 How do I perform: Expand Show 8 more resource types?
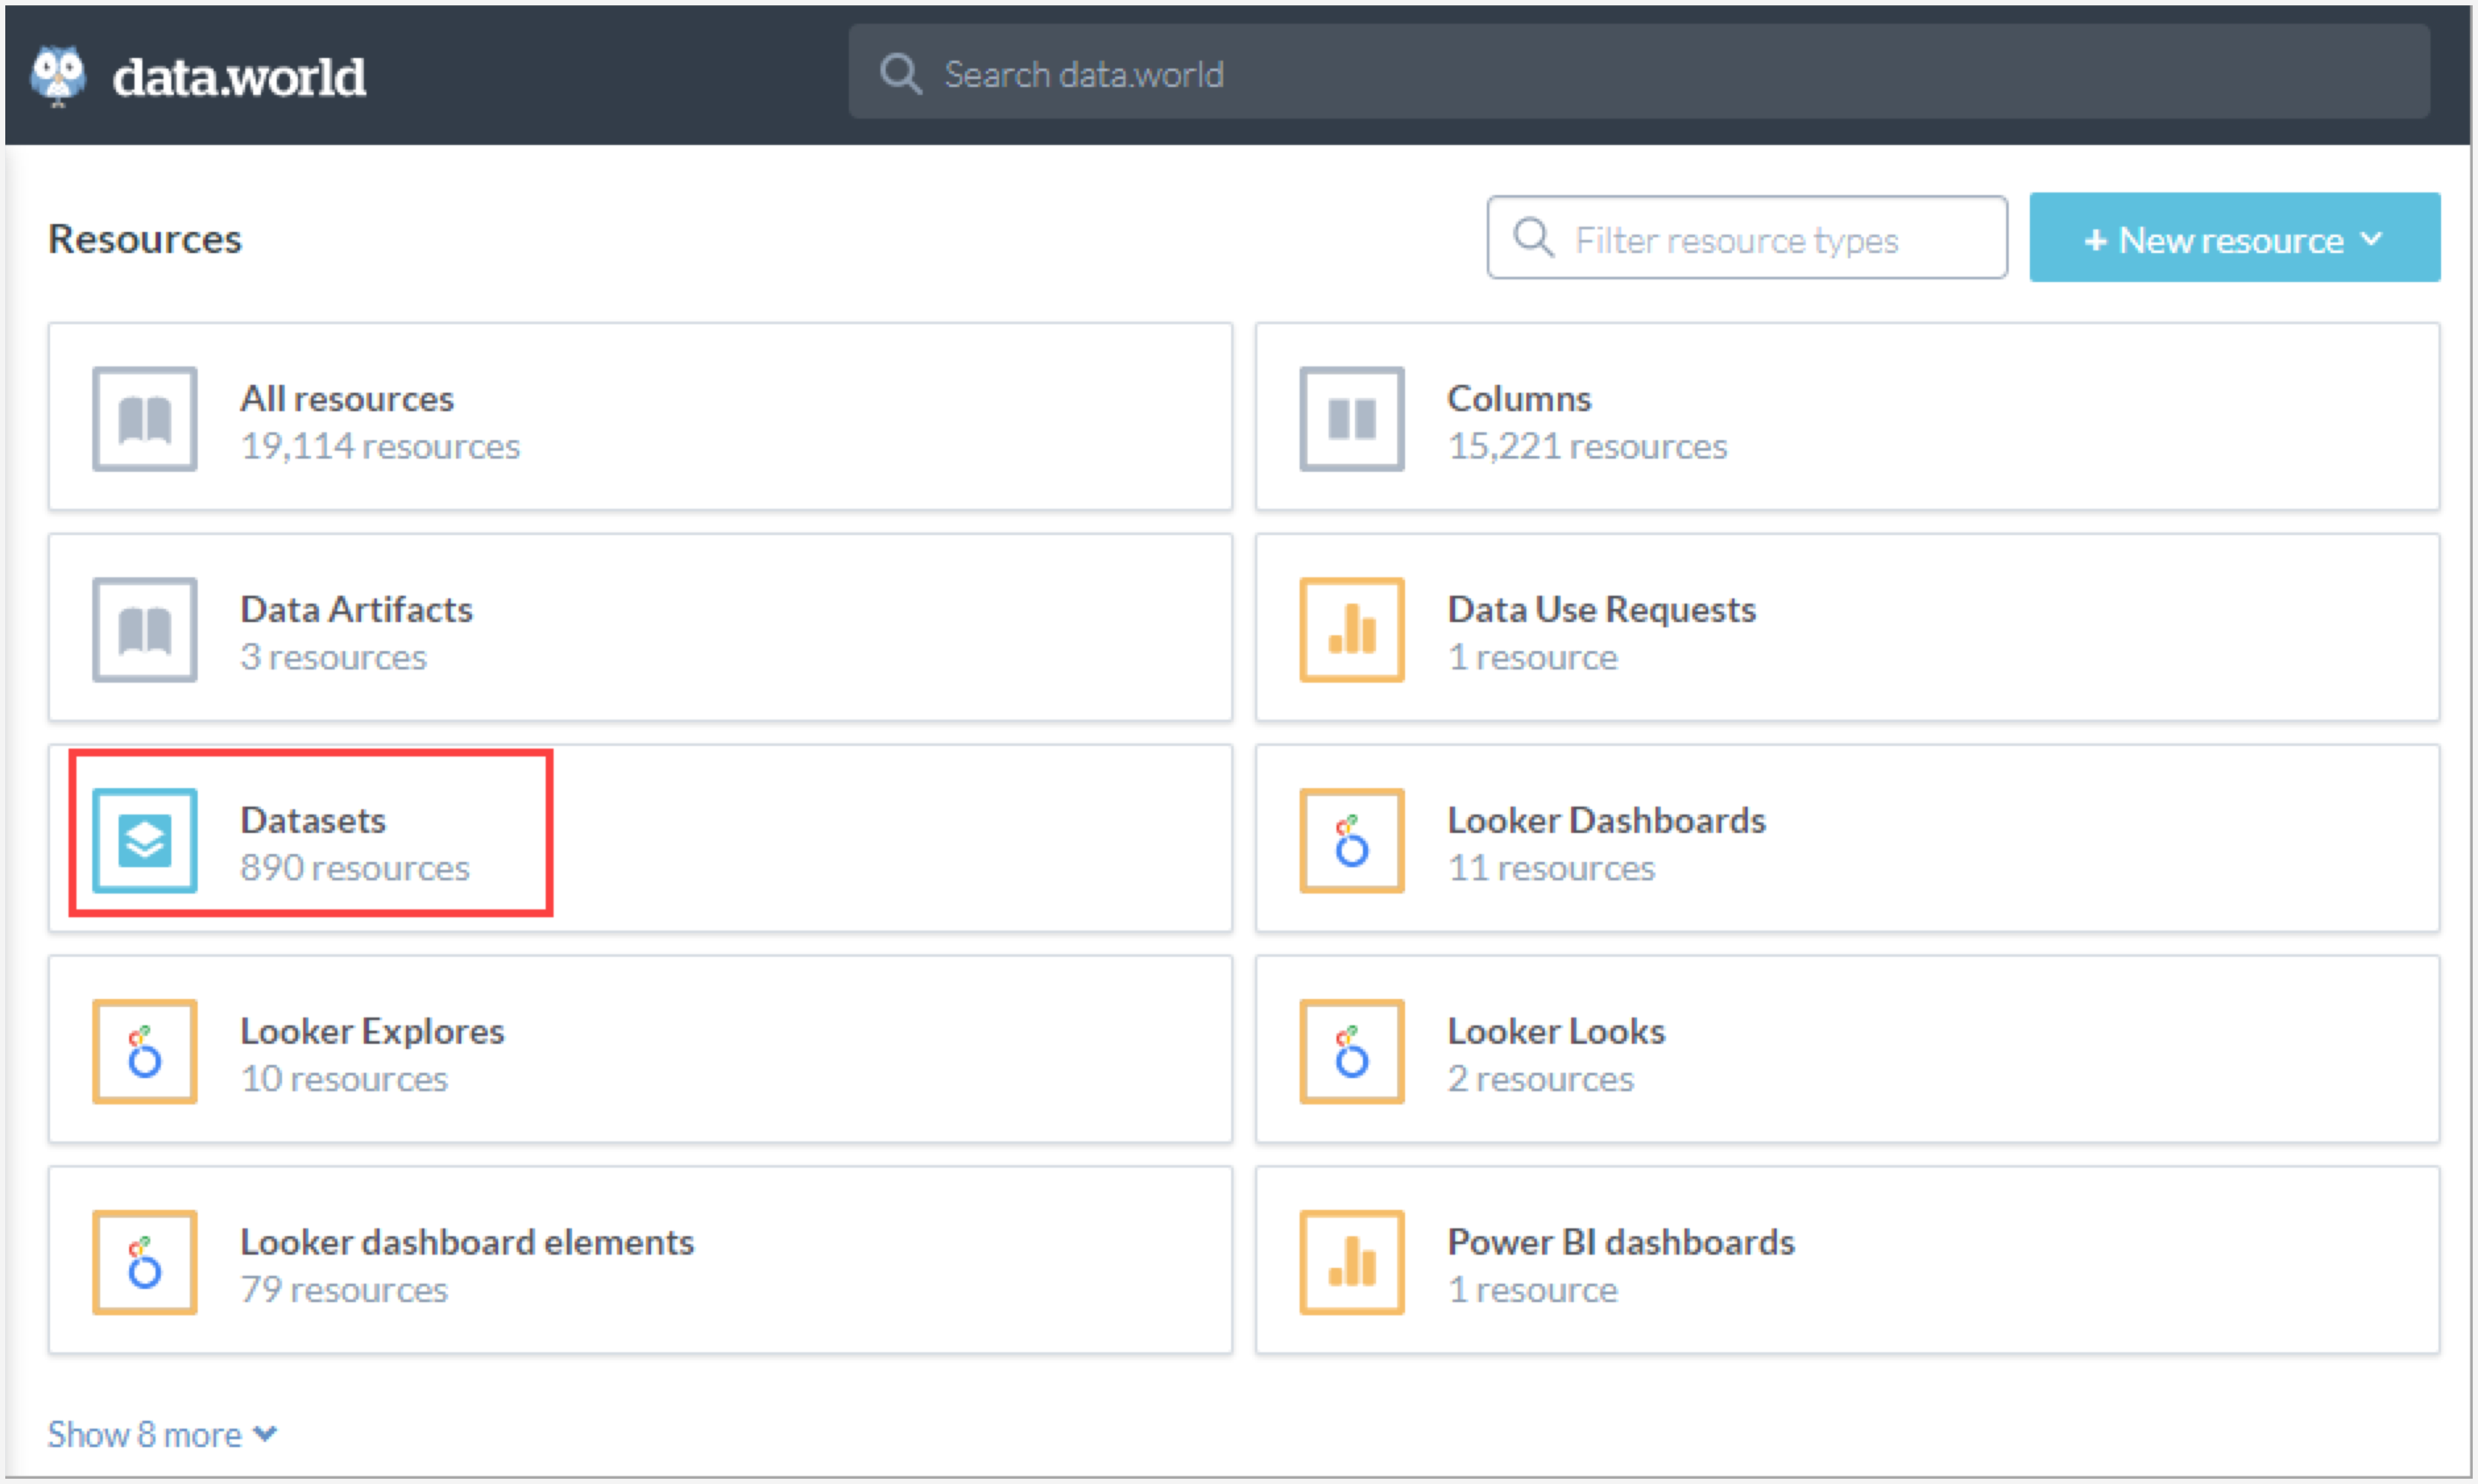(162, 1434)
